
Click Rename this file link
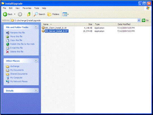(18, 33)
